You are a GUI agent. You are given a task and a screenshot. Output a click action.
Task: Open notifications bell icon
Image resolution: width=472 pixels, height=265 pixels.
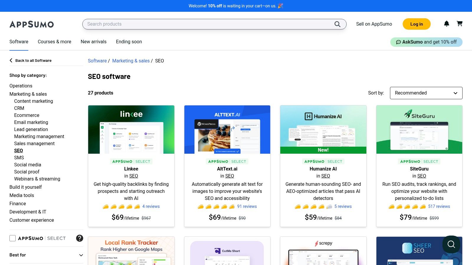pos(447,24)
